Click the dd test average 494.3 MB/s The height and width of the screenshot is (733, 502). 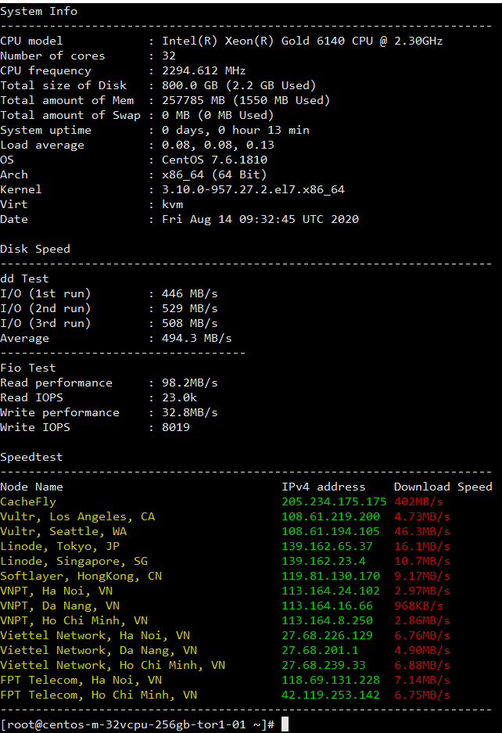[x=197, y=338]
